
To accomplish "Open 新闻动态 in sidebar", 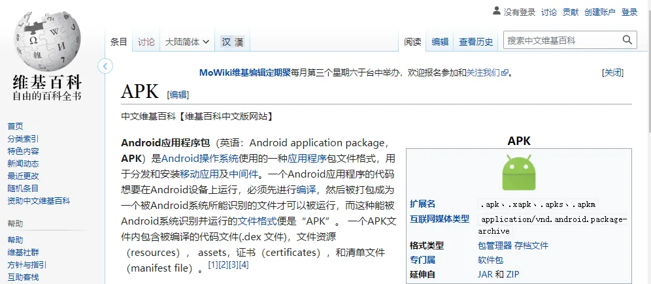I will click(x=23, y=164).
